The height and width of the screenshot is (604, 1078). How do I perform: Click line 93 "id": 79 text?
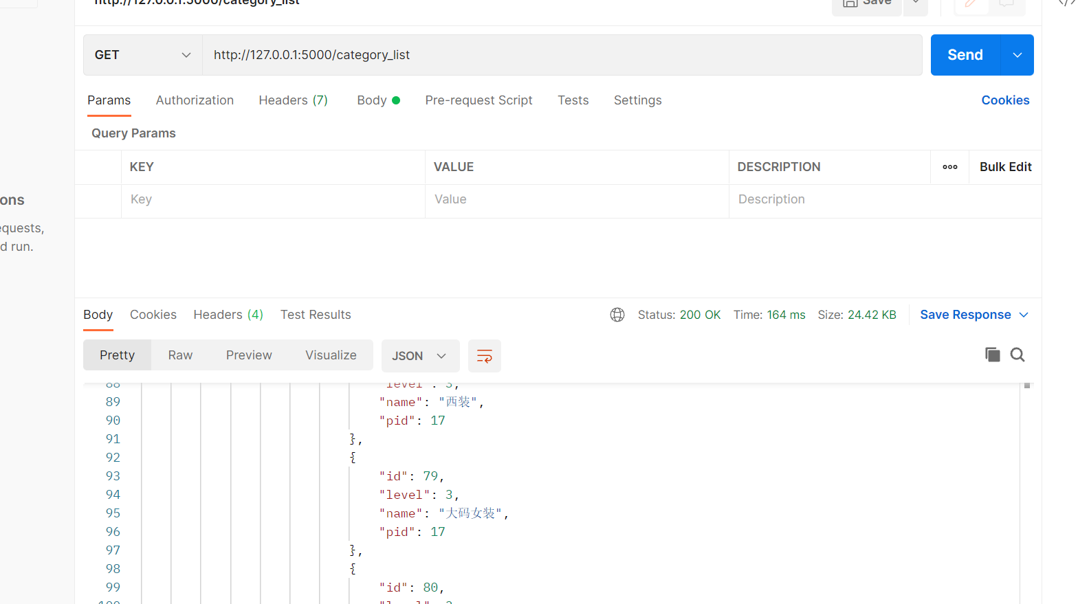click(412, 476)
